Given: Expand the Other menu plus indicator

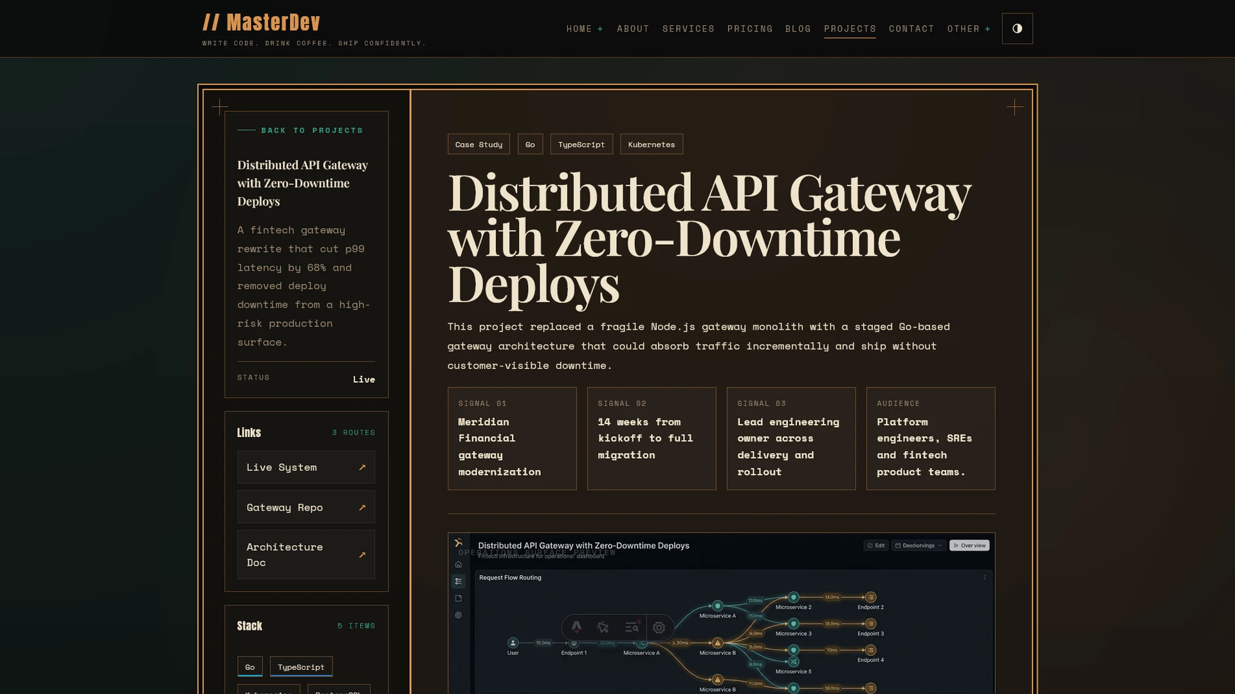Looking at the screenshot, I should pyautogui.click(x=987, y=29).
